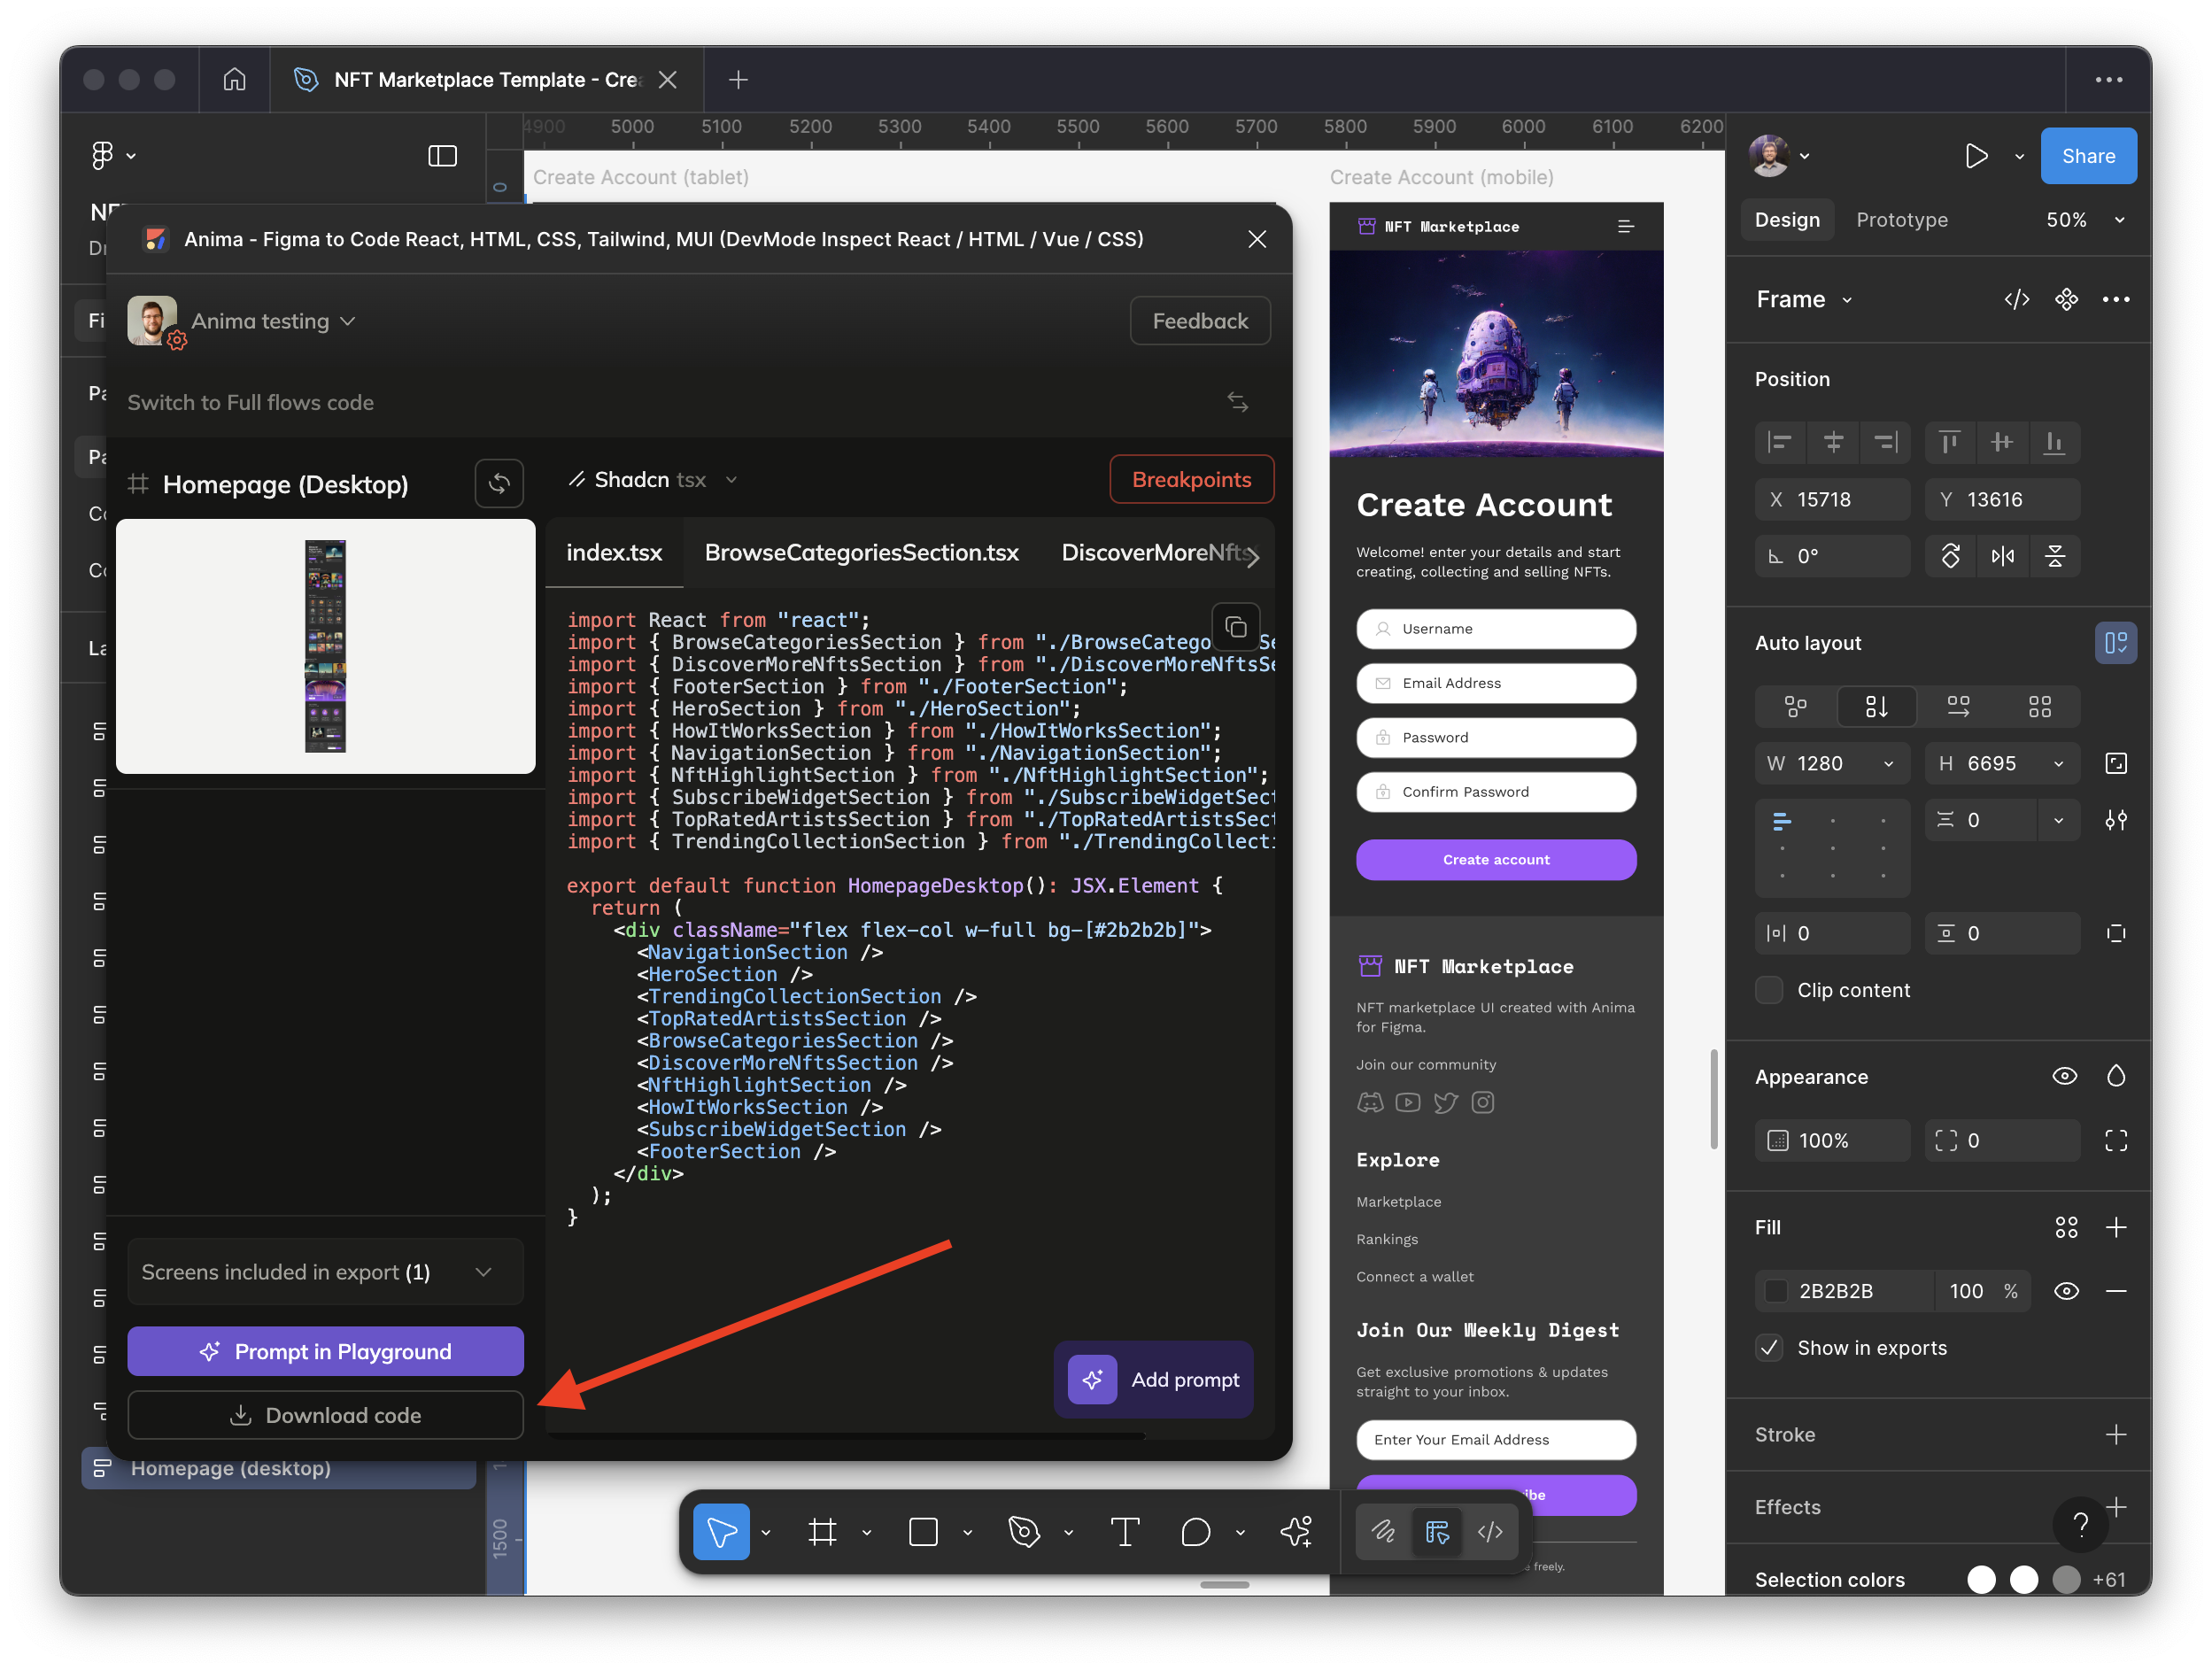
Task: Select vertical auto layout direction
Action: tap(1876, 707)
